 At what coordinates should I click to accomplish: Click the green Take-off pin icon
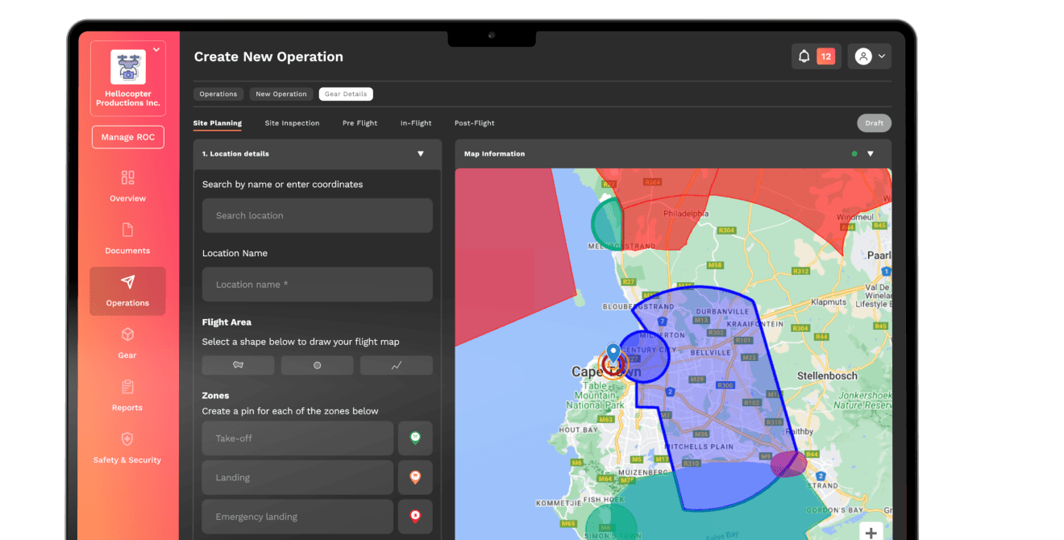415,438
